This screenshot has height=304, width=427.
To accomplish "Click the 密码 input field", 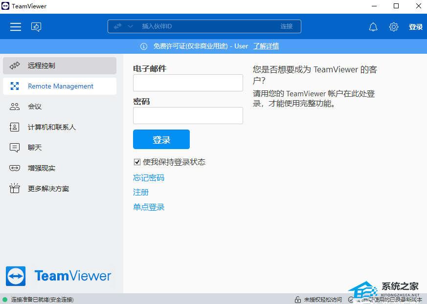I will 188,115.
